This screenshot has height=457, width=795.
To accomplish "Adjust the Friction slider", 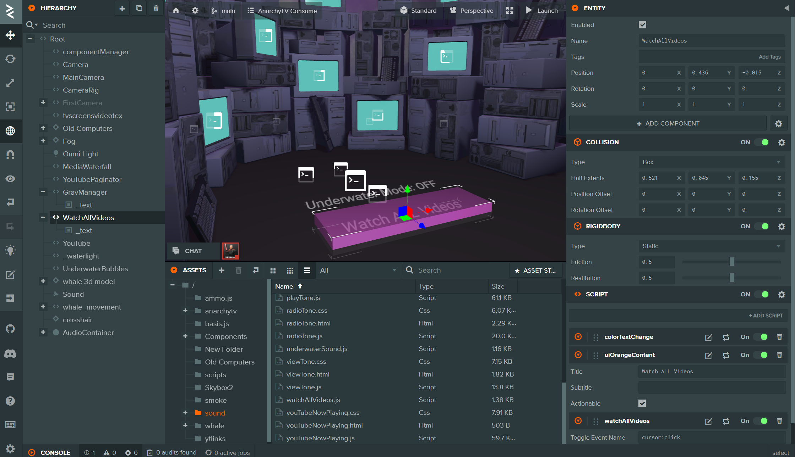I will click(731, 262).
